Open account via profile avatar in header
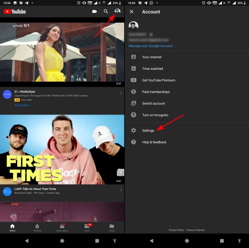This screenshot has height=248, width=249. (x=117, y=11)
